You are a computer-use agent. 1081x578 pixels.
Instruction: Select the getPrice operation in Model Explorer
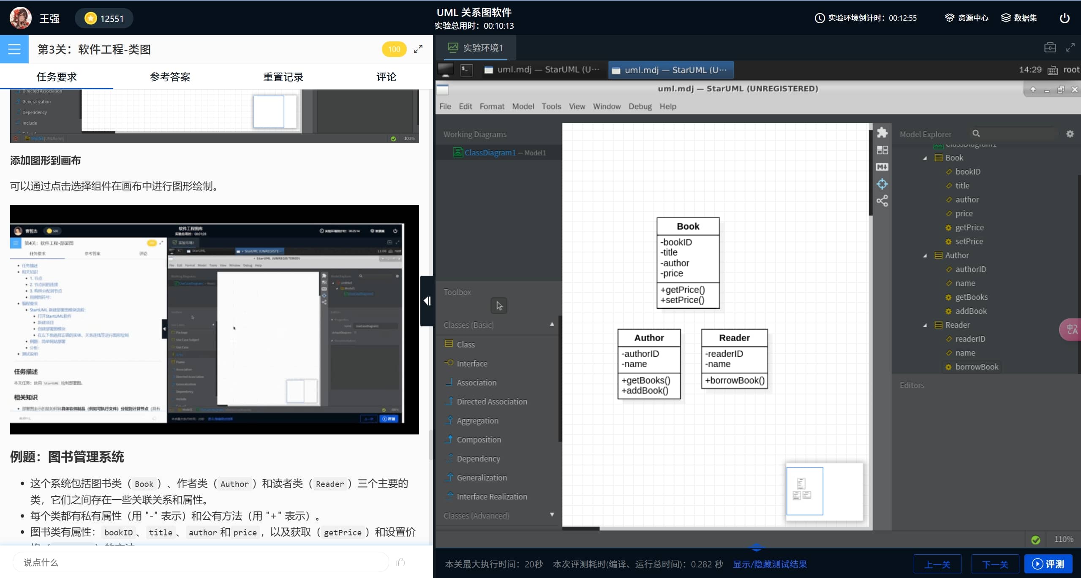pyautogui.click(x=969, y=227)
